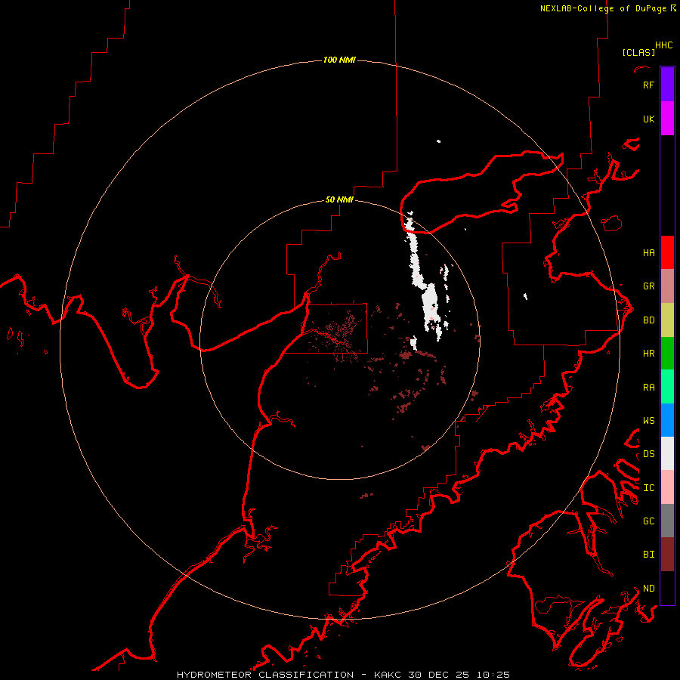Image resolution: width=680 pixels, height=680 pixels.
Task: Click the 50 NMI range ring label
Action: [339, 199]
